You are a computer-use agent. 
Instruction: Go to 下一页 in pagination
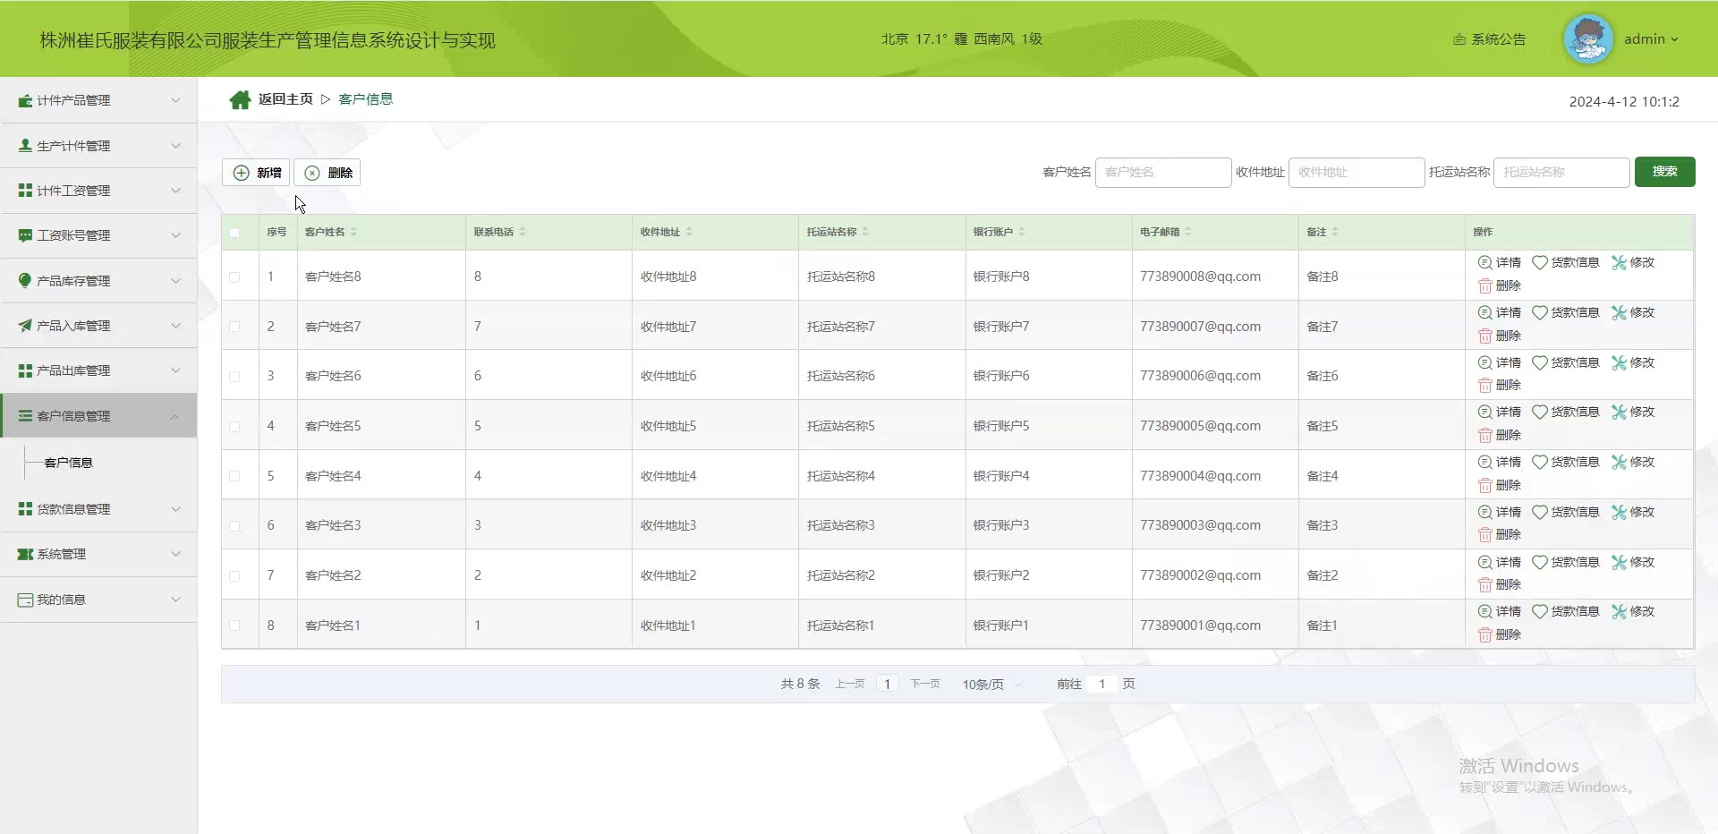(x=925, y=684)
